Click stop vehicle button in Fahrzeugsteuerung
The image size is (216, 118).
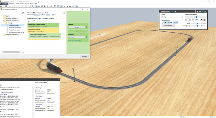(x=202, y=20)
